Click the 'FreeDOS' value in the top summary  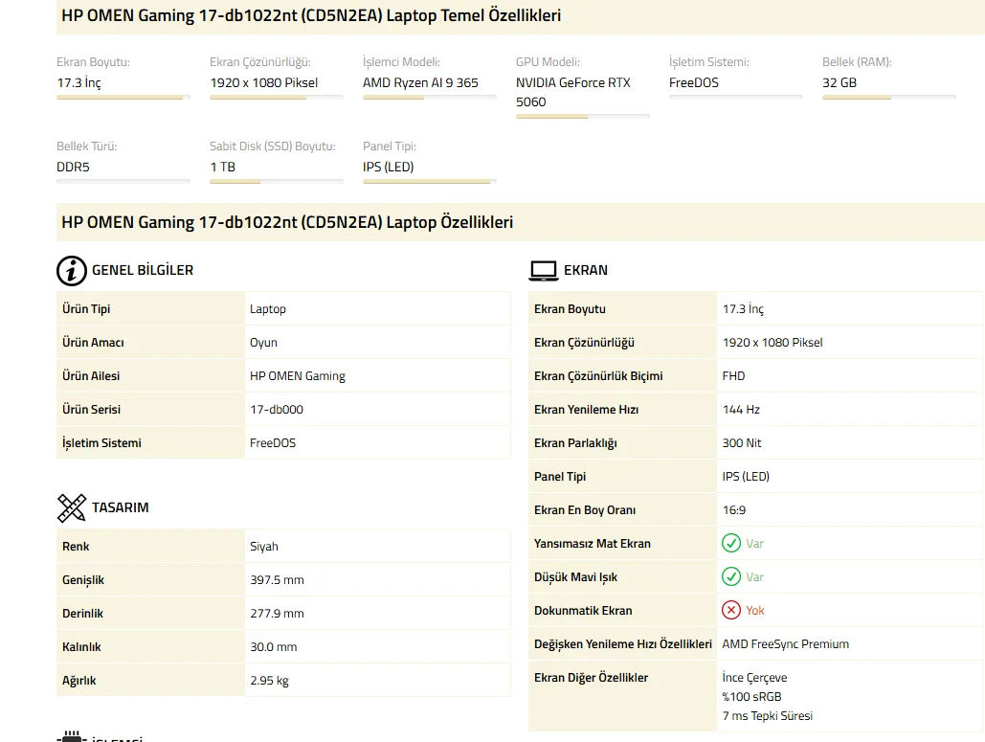pos(693,83)
